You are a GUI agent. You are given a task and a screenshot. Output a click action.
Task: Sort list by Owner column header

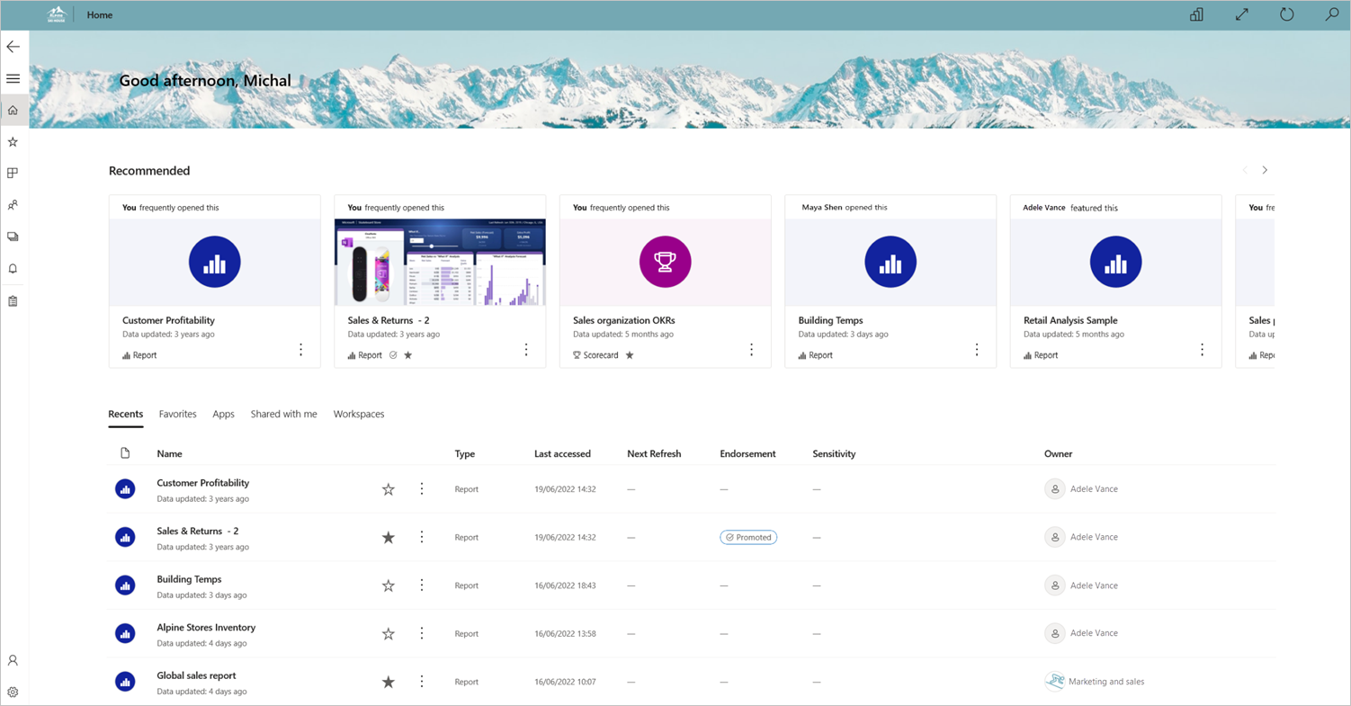1058,454
